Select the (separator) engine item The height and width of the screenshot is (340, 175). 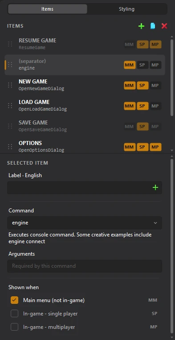pos(85,65)
